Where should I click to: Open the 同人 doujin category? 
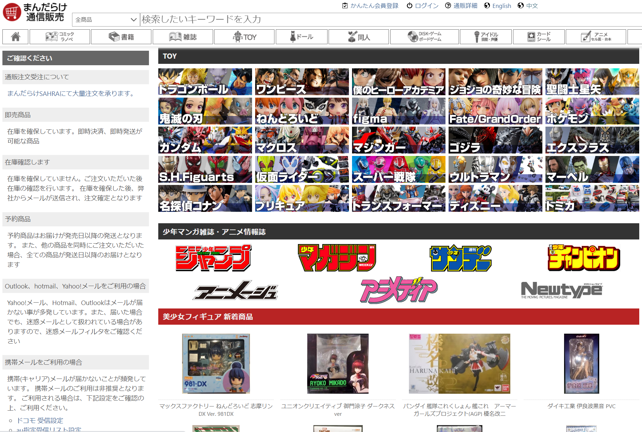pyautogui.click(x=359, y=37)
